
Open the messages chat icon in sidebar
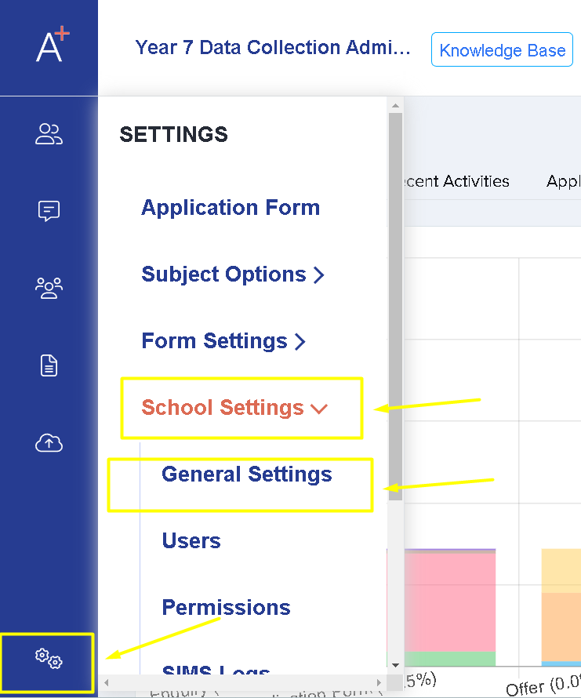pyautogui.click(x=49, y=211)
